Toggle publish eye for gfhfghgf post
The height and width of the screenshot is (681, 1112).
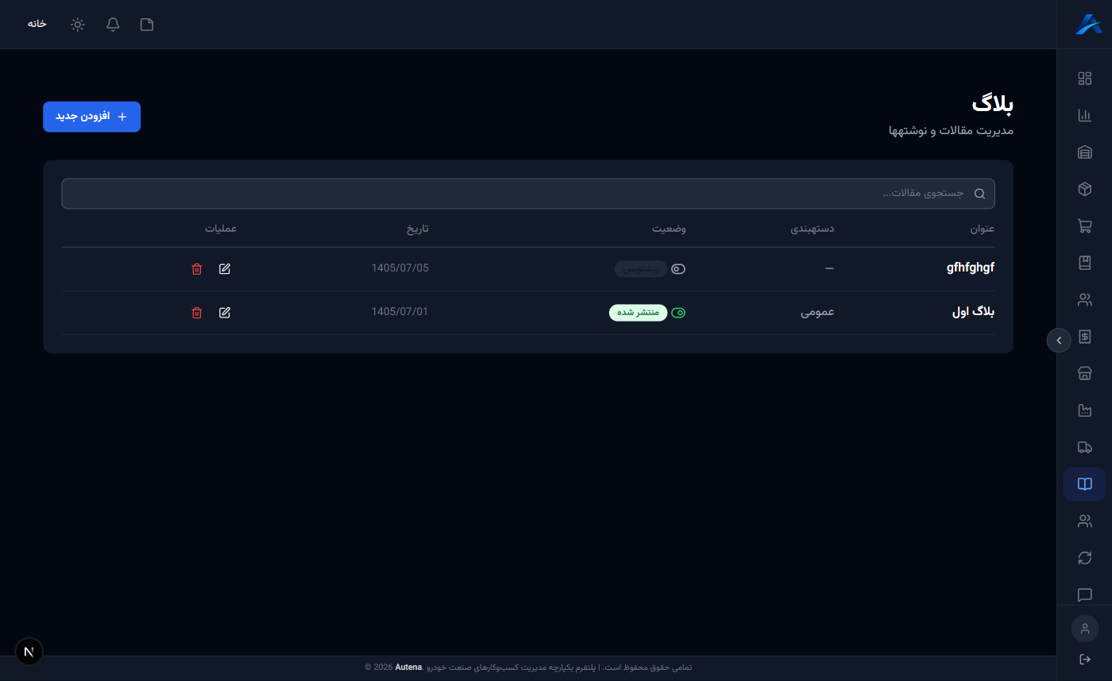point(678,269)
